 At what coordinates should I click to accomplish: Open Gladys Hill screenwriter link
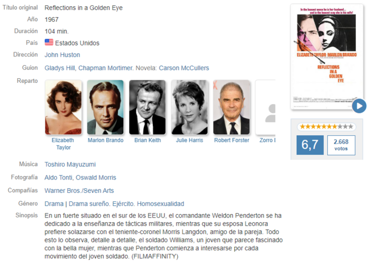60,68
